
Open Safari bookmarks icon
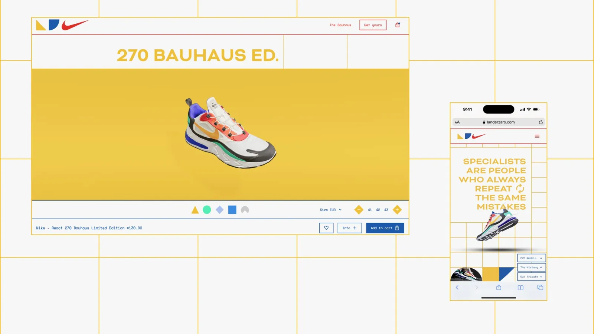click(x=520, y=288)
